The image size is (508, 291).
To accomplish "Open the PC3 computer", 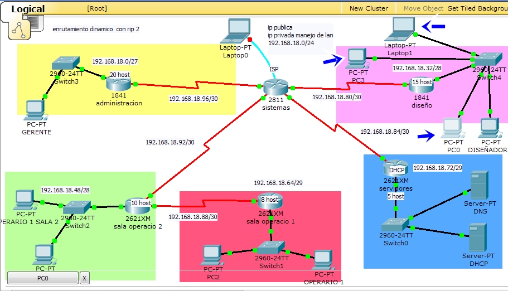I will pos(357,59).
